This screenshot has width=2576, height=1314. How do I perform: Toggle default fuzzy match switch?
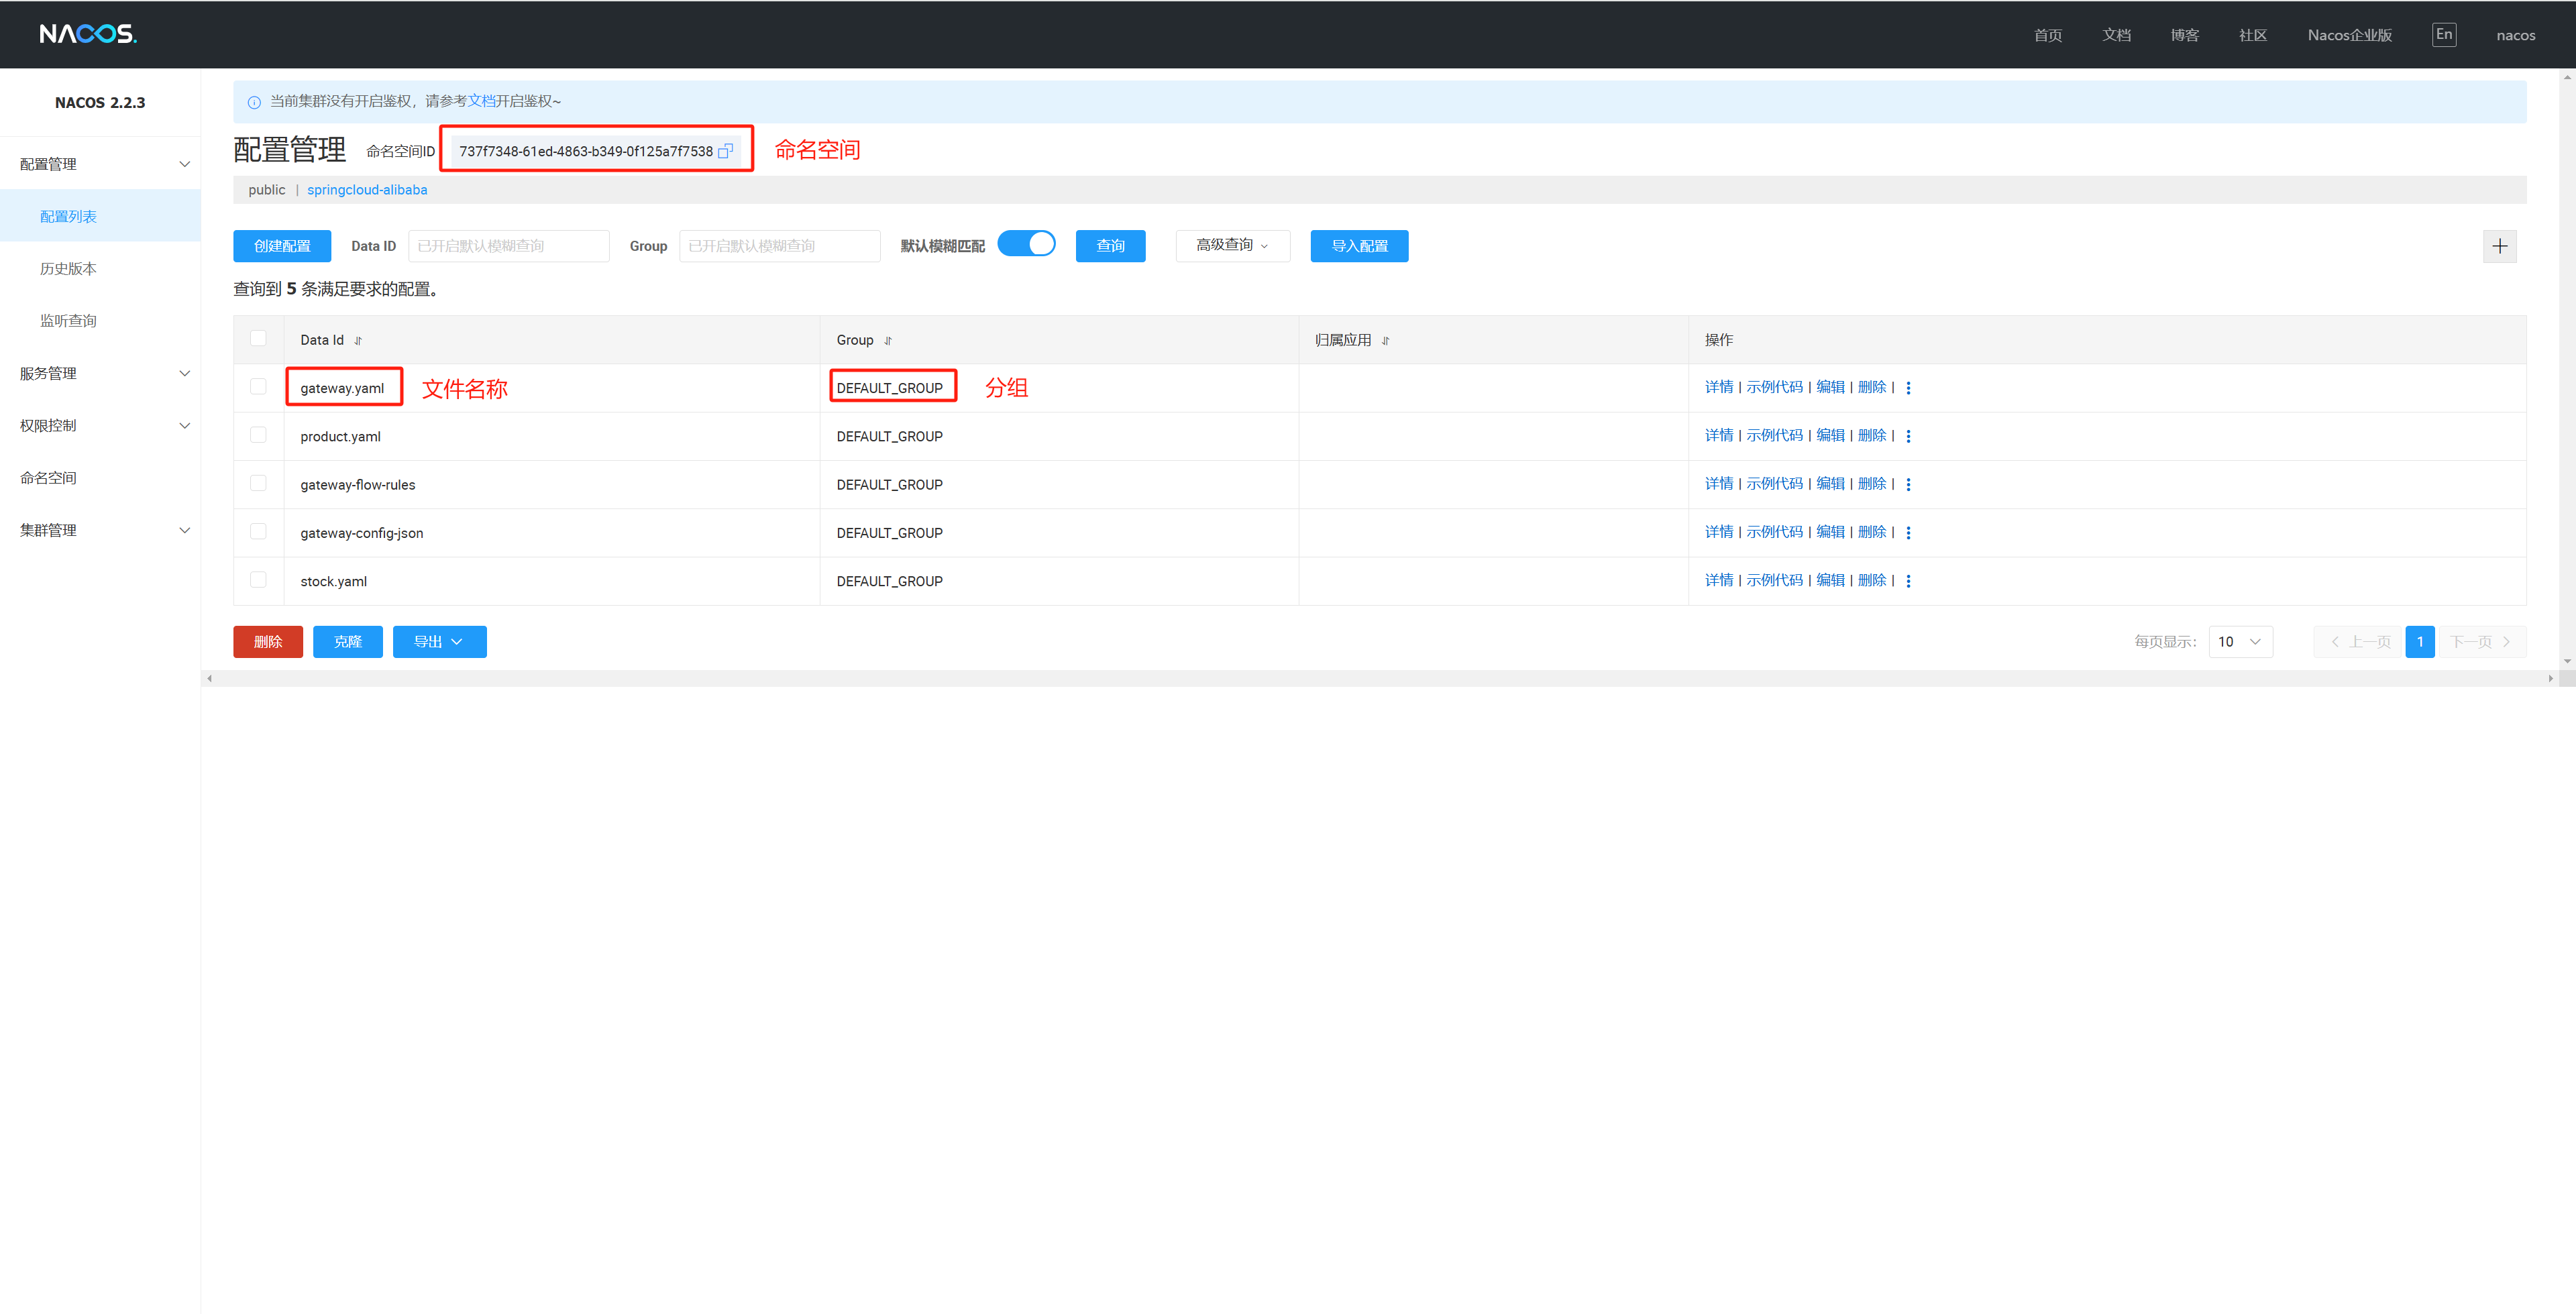1026,244
